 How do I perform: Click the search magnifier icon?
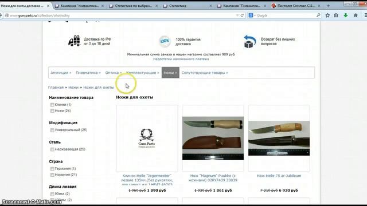[x=318, y=15]
